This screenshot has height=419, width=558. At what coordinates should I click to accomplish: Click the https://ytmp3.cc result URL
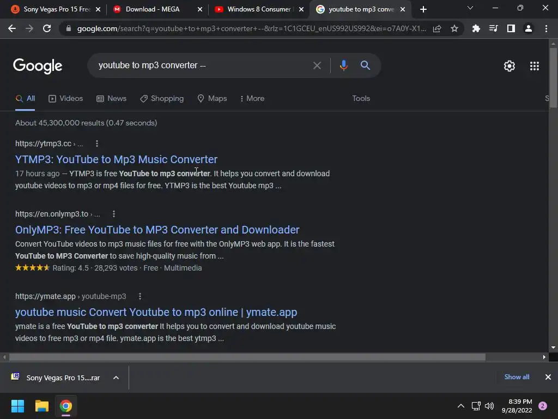48,143
